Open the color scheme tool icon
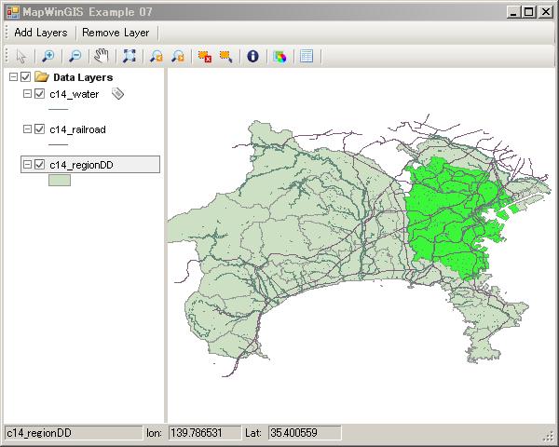559x447 pixels. pyautogui.click(x=279, y=56)
